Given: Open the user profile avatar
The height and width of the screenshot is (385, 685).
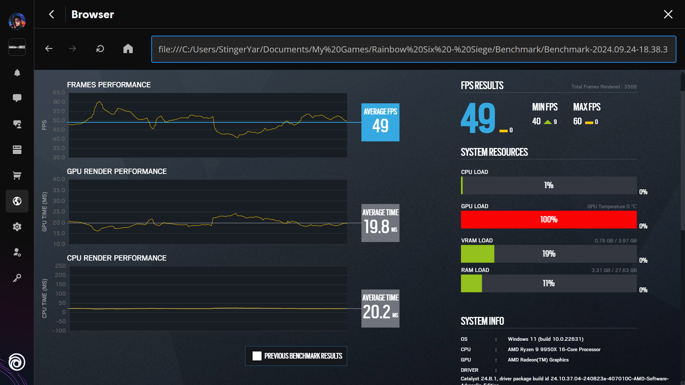Looking at the screenshot, I should click(17, 21).
